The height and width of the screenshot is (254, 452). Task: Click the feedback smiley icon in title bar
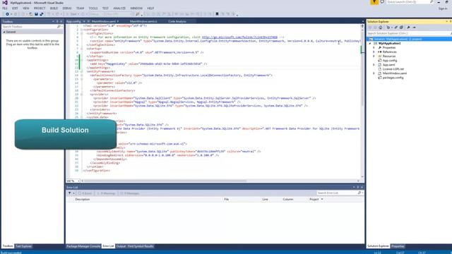382,2
